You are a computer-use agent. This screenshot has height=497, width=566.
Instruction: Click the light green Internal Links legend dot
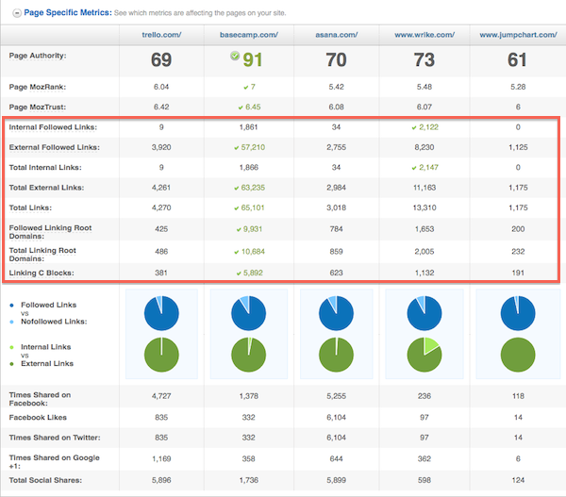click(x=9, y=345)
